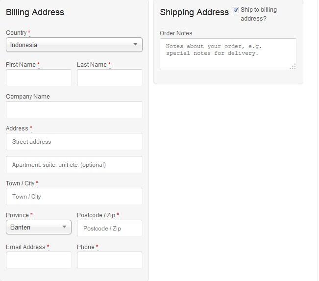This screenshot has height=281, width=319.
Task: Click the Country dropdown arrow icon
Action: pyautogui.click(x=136, y=45)
